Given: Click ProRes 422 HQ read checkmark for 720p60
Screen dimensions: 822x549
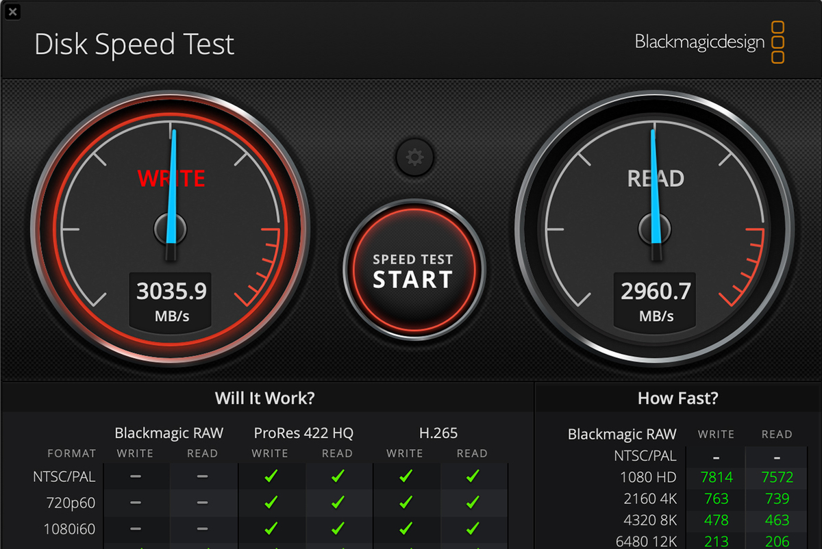Looking at the screenshot, I should click(337, 502).
